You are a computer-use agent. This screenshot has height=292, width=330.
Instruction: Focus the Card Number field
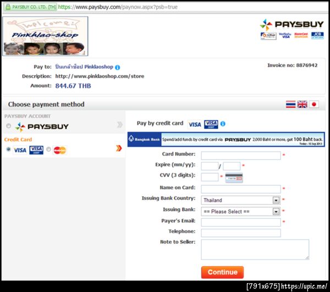(241, 156)
